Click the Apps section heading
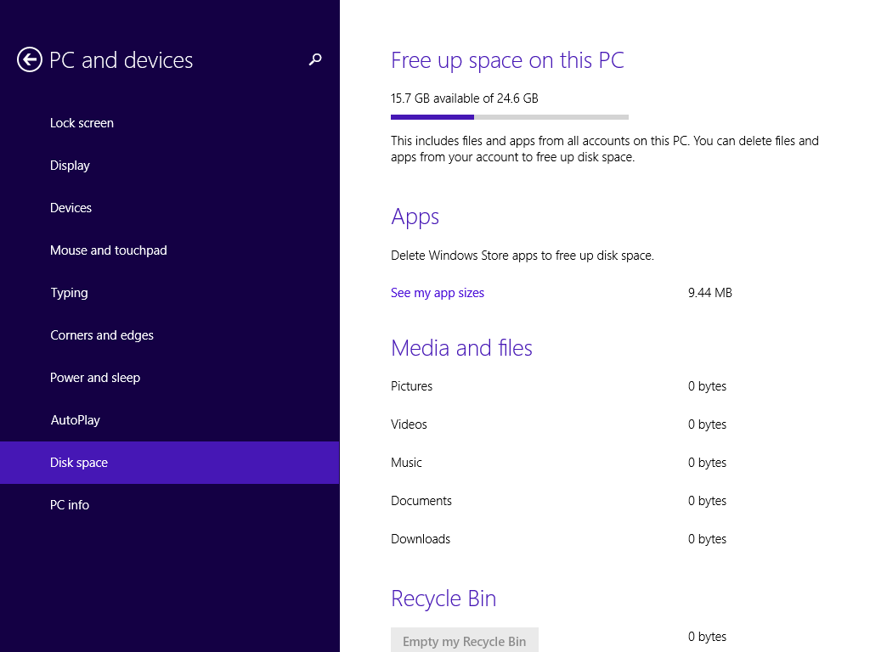Screen dimensions: 870x652 click(415, 216)
